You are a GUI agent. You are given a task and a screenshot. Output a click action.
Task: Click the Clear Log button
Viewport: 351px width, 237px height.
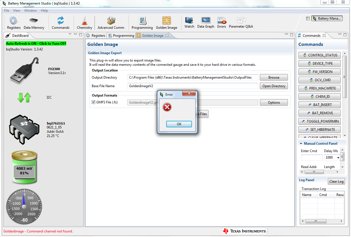coord(336,181)
